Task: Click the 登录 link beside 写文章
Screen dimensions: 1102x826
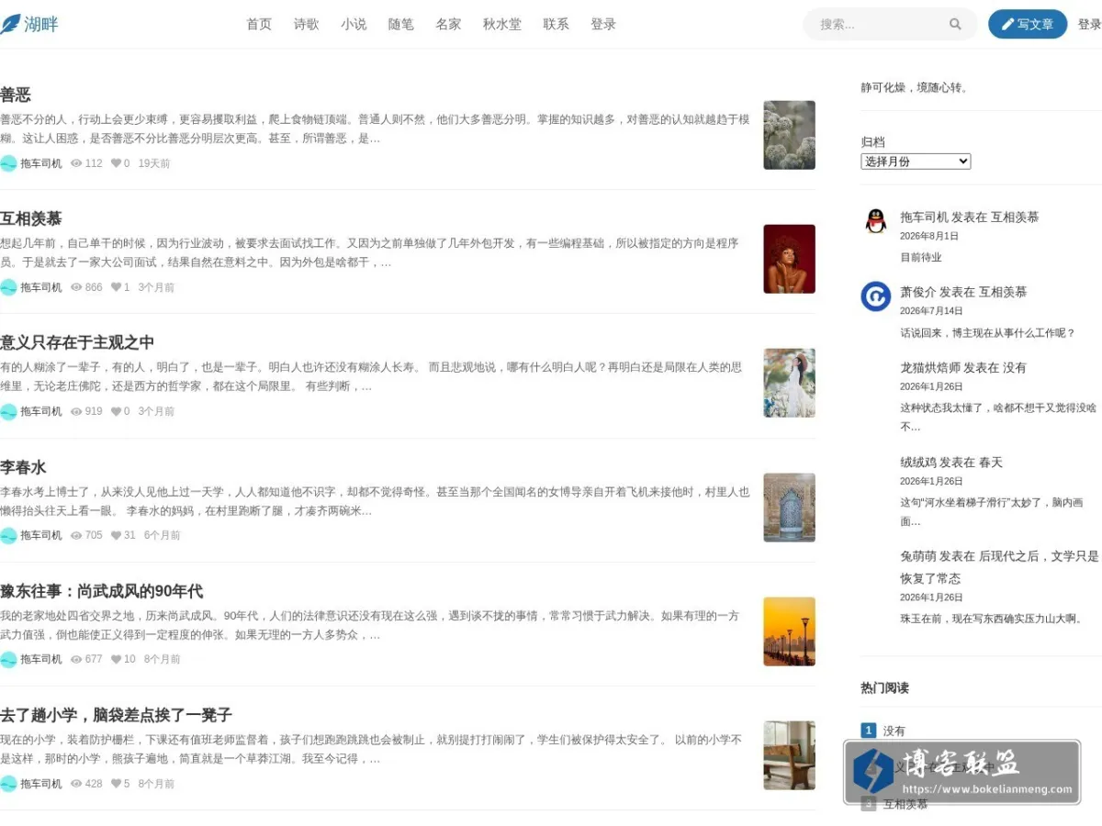Action: coord(1089,25)
